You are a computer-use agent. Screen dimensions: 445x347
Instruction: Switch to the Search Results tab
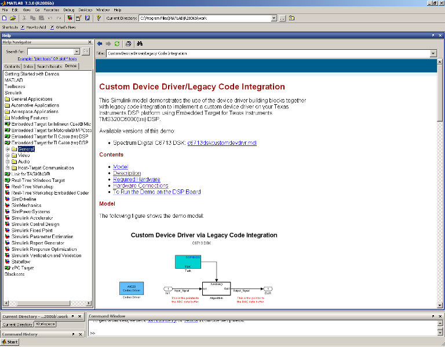pos(49,67)
